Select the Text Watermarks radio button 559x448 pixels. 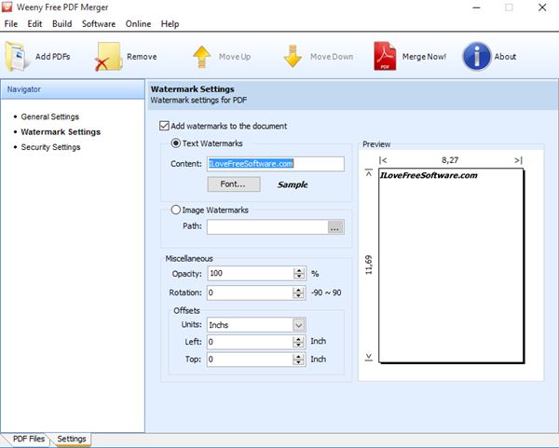pyautogui.click(x=176, y=143)
